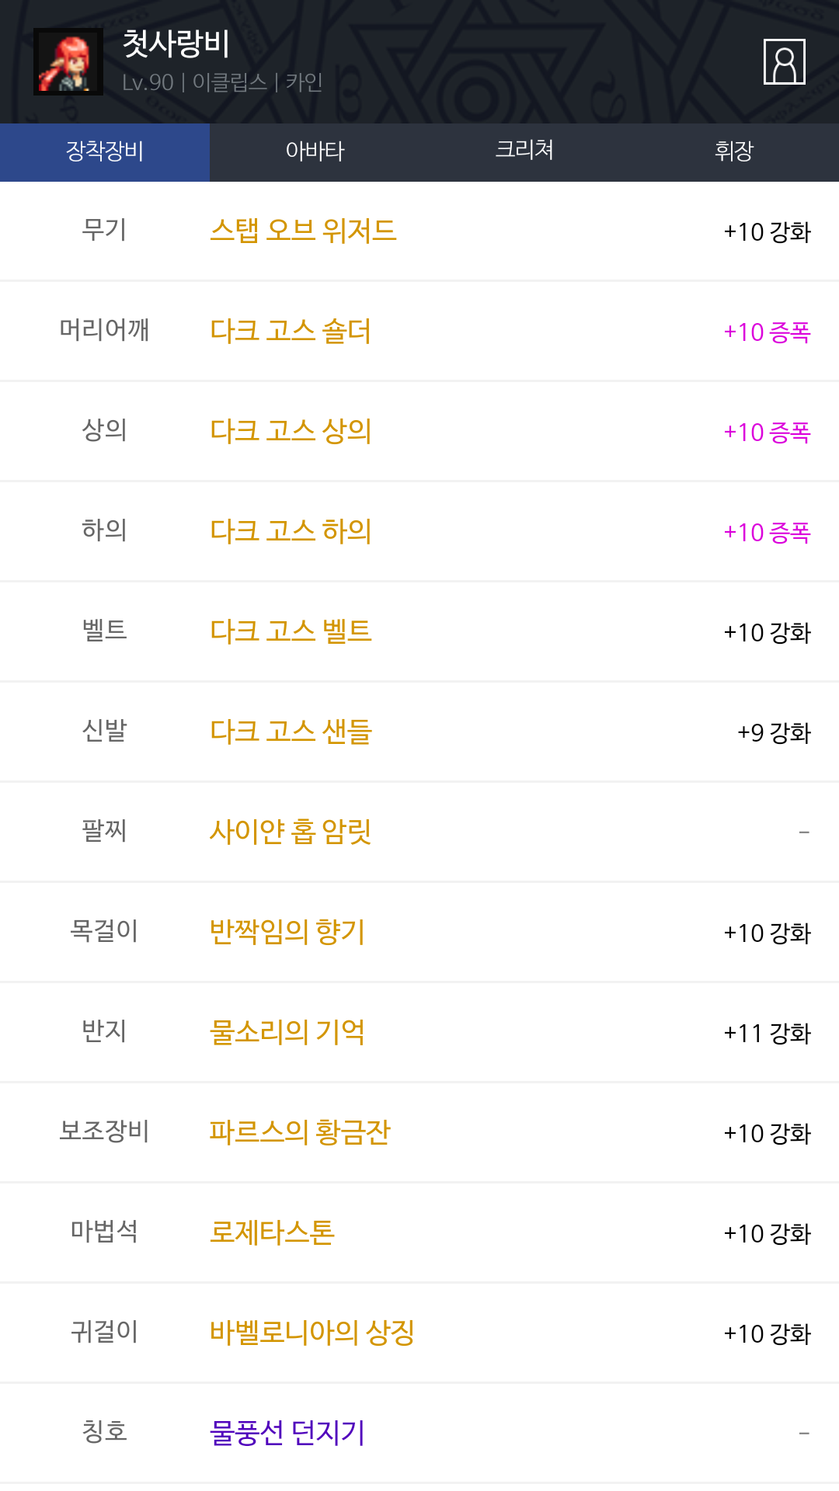Switch to the 아바타 tab
Viewport: 839px width, 1491px height.
point(315,151)
